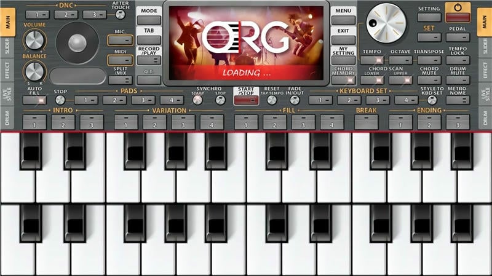
Task: Click the EXIT button
Action: (343, 40)
